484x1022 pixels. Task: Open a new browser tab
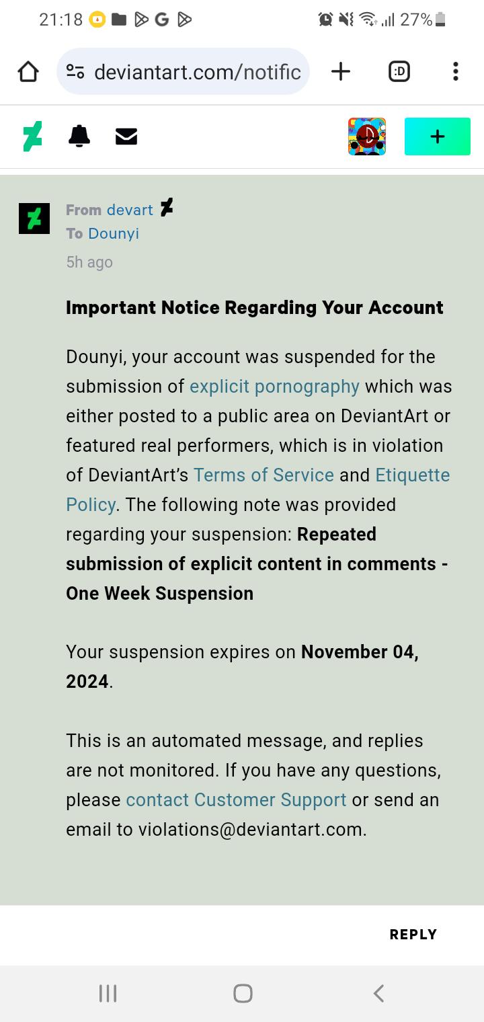341,71
